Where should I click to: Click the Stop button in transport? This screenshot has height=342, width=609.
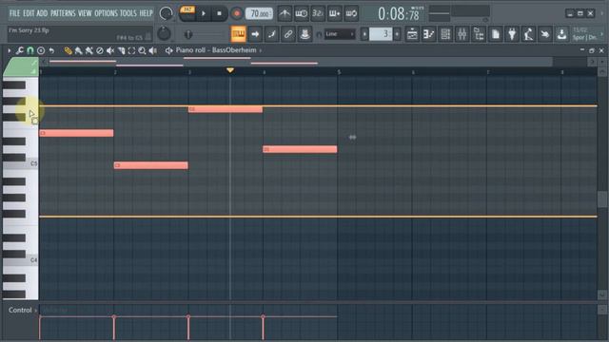(x=219, y=13)
